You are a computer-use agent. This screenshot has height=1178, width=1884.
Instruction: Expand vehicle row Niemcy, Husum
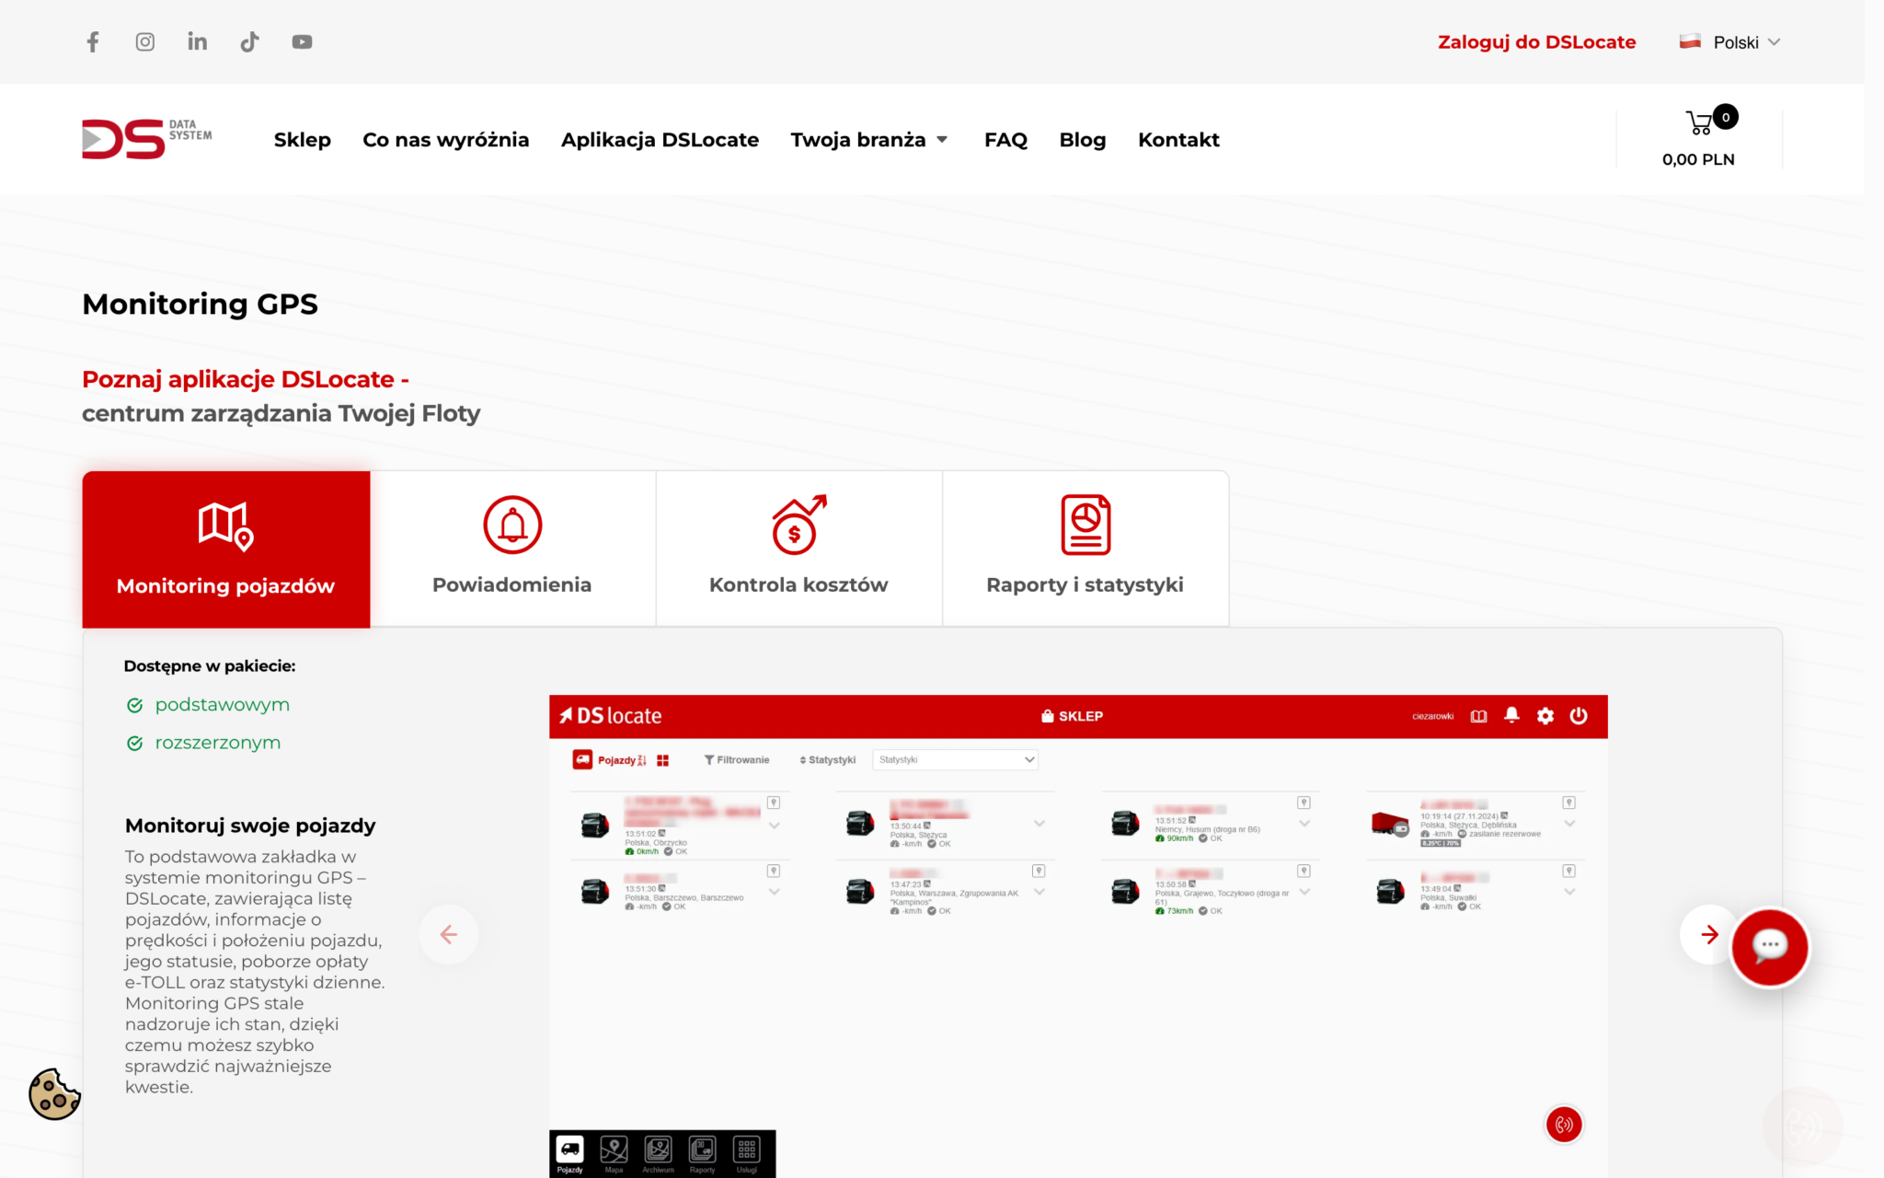click(1304, 824)
